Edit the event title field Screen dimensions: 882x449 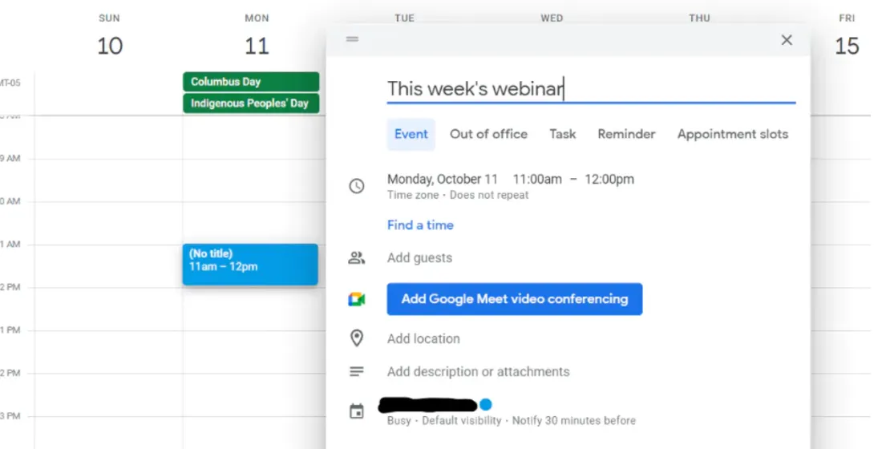591,89
